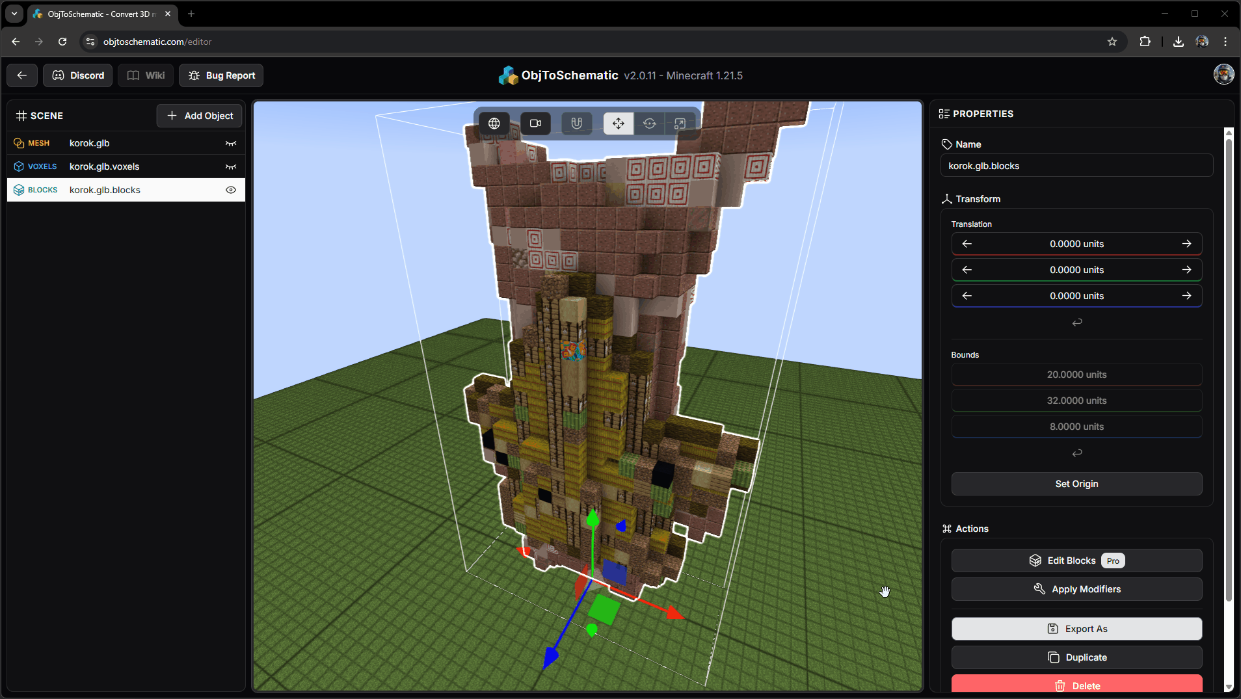Screen dimensions: 1241x699
Task: Show the hidden korok.glb mesh
Action: coord(231,143)
